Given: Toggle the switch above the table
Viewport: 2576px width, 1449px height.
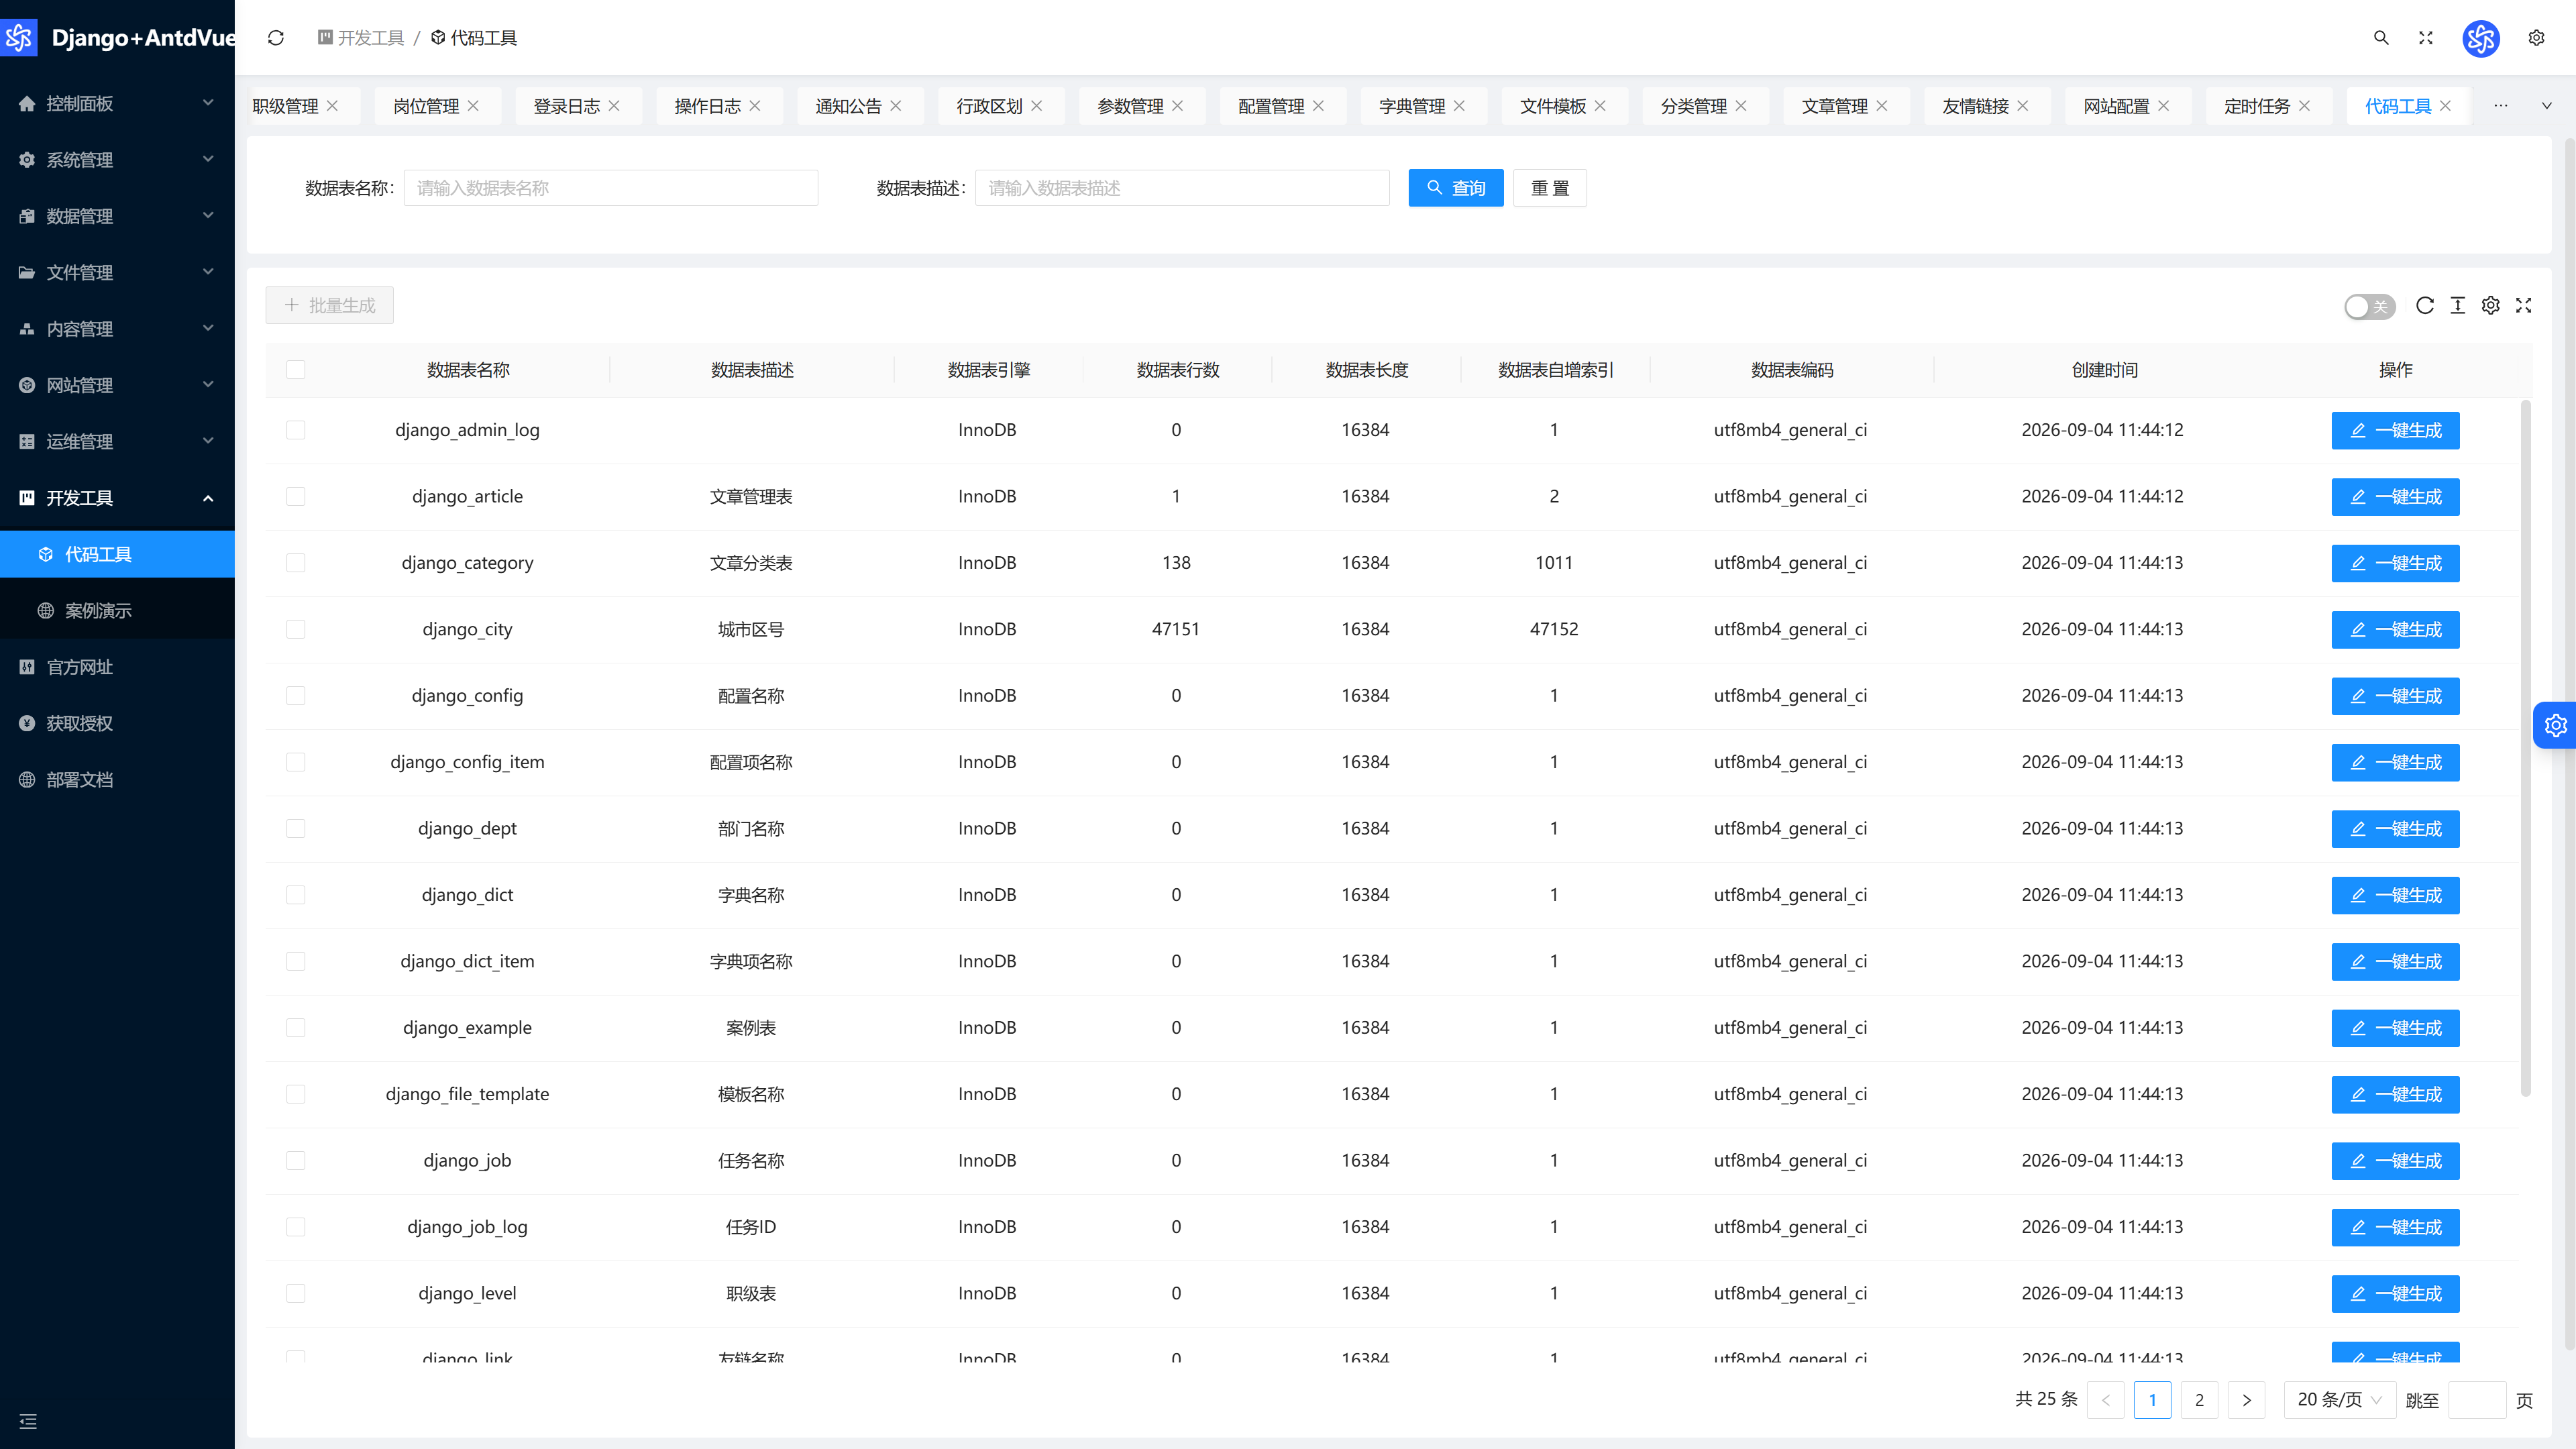Looking at the screenshot, I should pos(2369,306).
